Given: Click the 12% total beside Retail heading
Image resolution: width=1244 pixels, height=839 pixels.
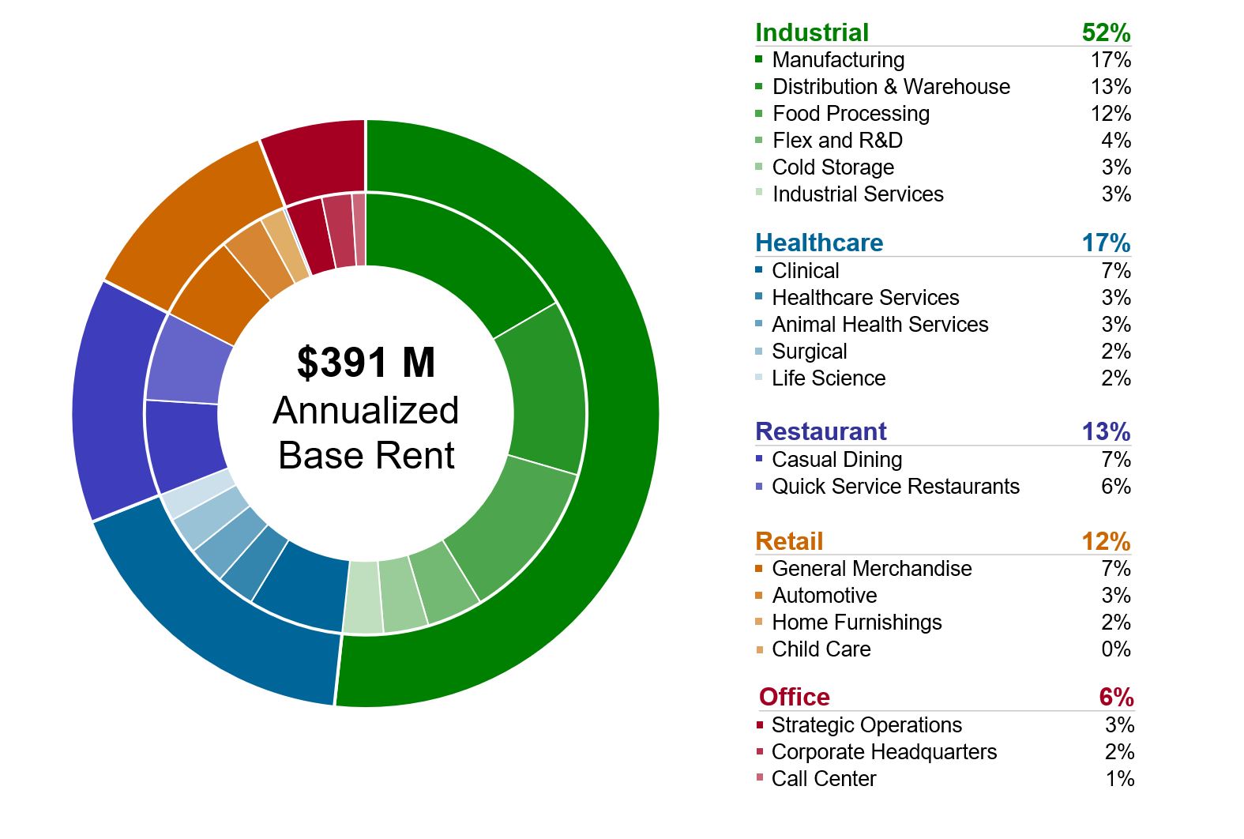Looking at the screenshot, I should click(1106, 541).
